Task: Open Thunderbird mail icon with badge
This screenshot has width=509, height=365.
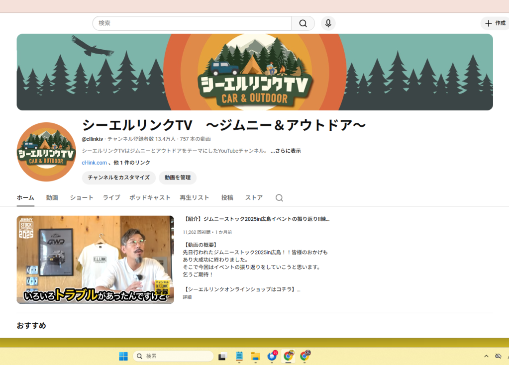Action: click(x=272, y=356)
